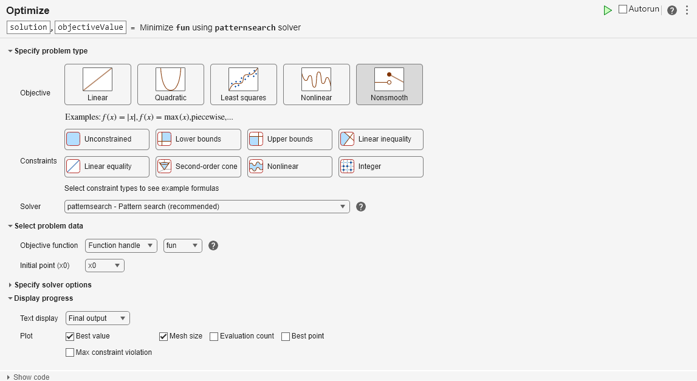Run the optimization task

pyautogui.click(x=607, y=10)
